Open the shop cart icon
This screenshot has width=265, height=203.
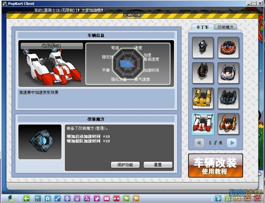[38, 198]
